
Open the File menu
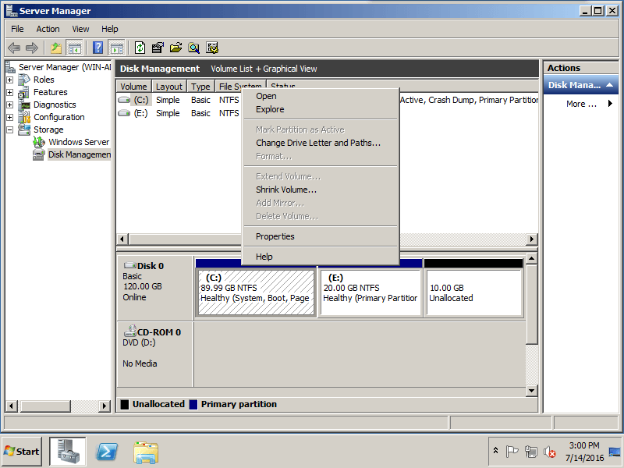(x=17, y=29)
